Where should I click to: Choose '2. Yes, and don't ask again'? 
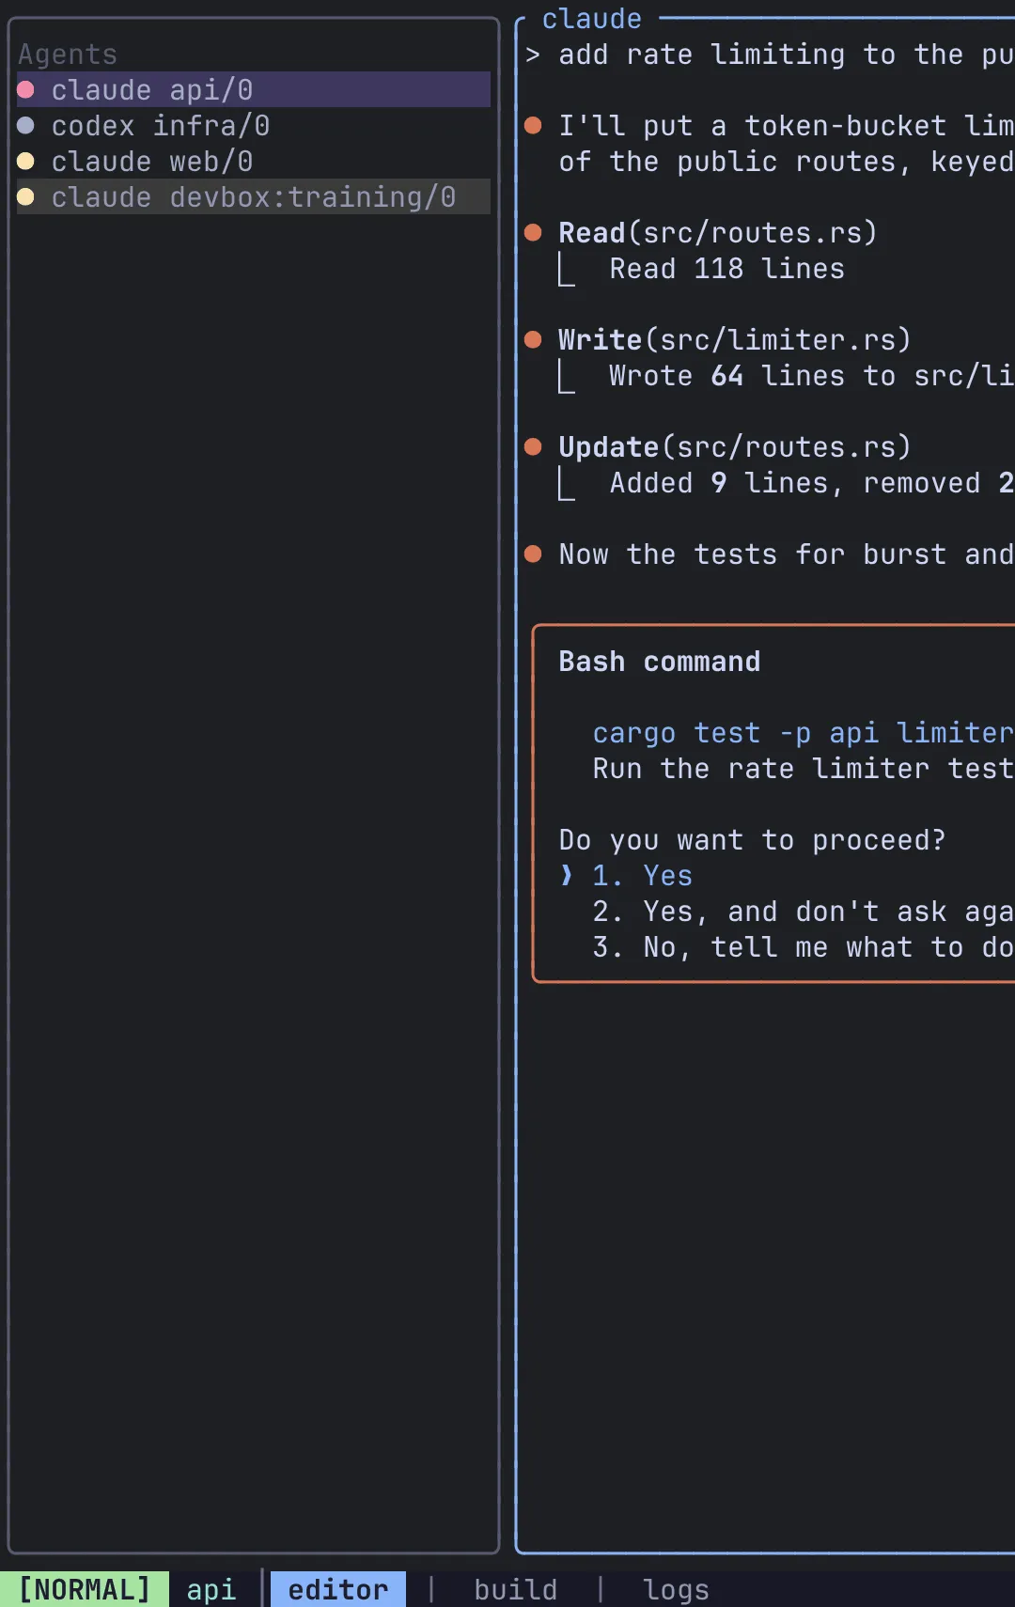coord(804,912)
